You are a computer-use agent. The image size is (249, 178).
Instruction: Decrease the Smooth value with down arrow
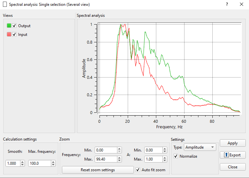[x=22, y=165]
